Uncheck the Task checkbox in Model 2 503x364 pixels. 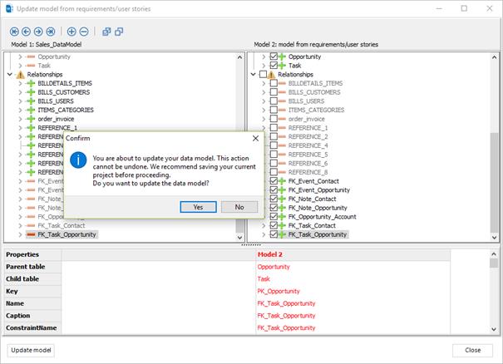point(274,66)
